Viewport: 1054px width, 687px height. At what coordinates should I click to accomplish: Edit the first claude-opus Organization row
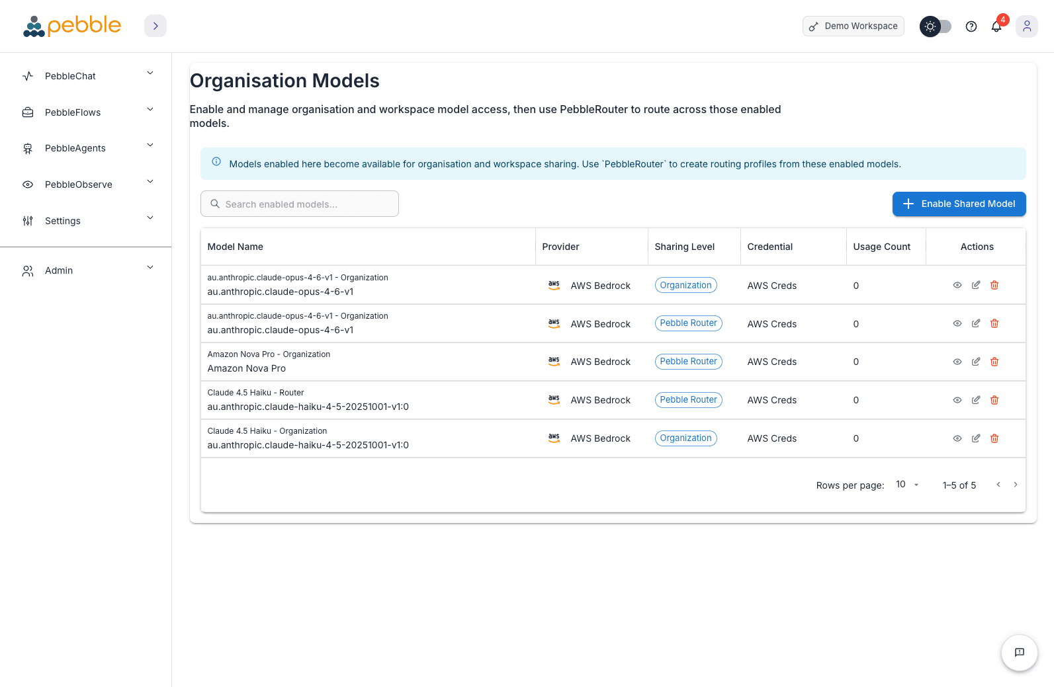[x=976, y=285]
